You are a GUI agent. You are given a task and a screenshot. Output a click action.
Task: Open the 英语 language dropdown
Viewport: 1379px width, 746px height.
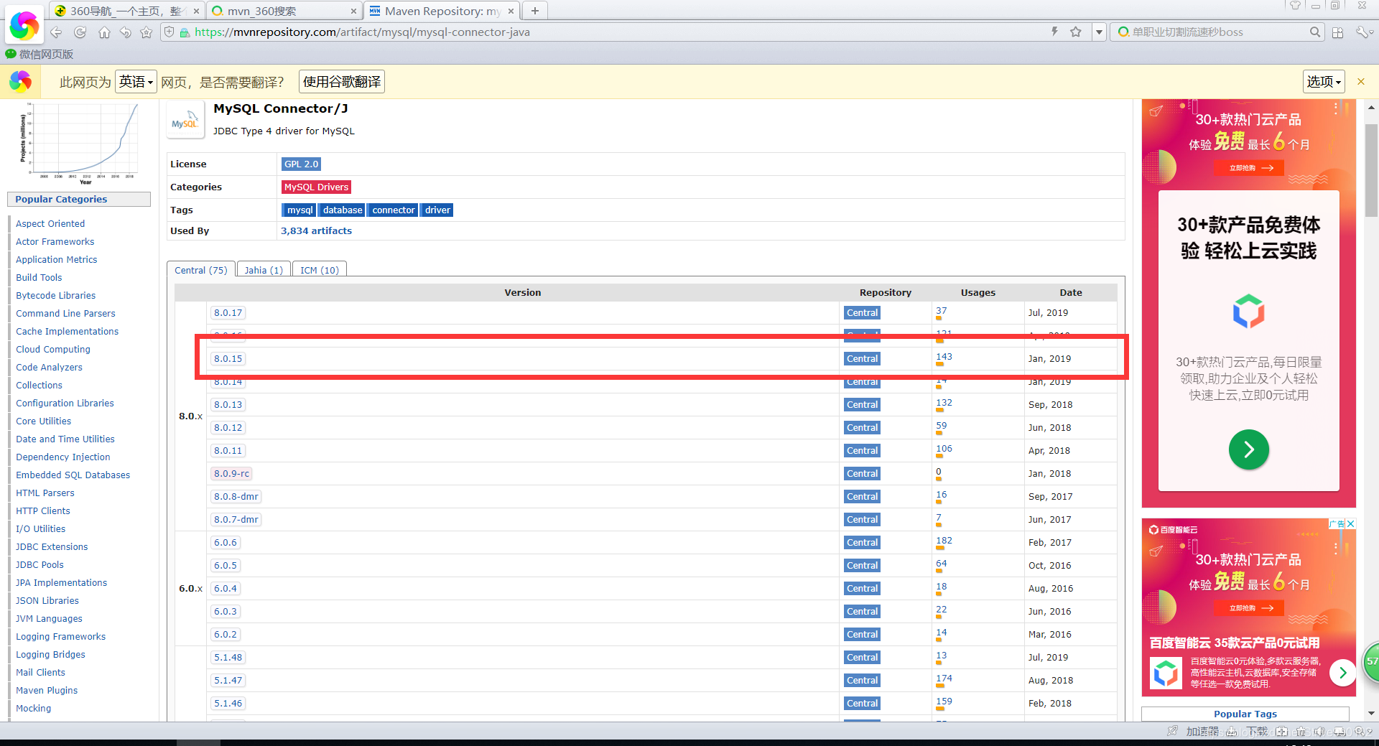tap(136, 82)
